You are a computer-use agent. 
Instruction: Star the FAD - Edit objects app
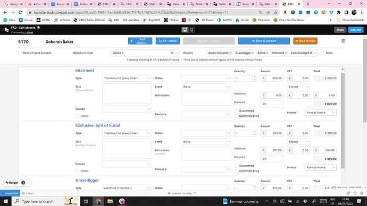(39, 28)
